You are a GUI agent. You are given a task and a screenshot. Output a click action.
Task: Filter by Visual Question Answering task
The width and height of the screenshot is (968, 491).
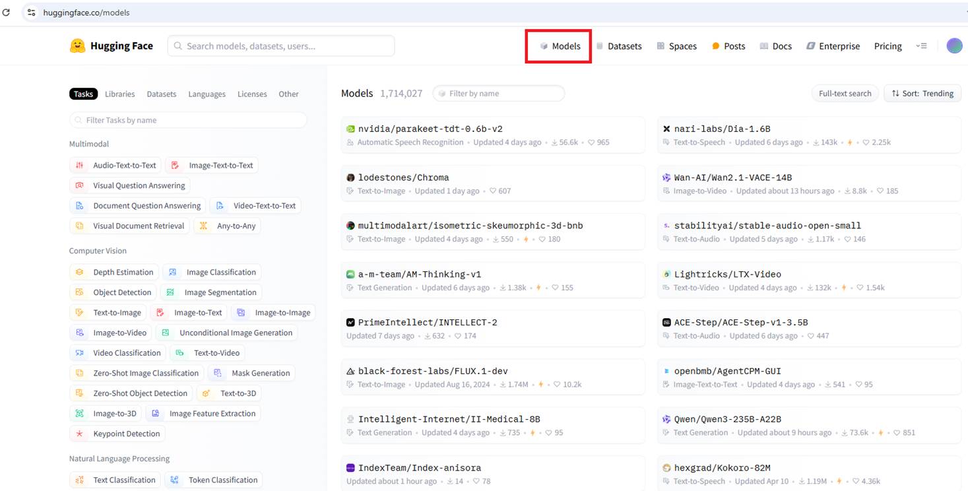pos(130,185)
